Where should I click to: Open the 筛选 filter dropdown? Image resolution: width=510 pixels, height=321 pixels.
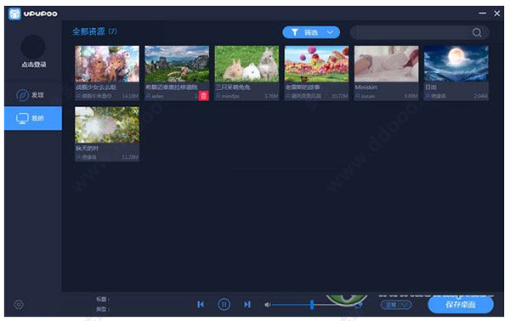point(311,32)
